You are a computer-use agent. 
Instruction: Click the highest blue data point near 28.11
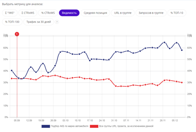(164, 42)
